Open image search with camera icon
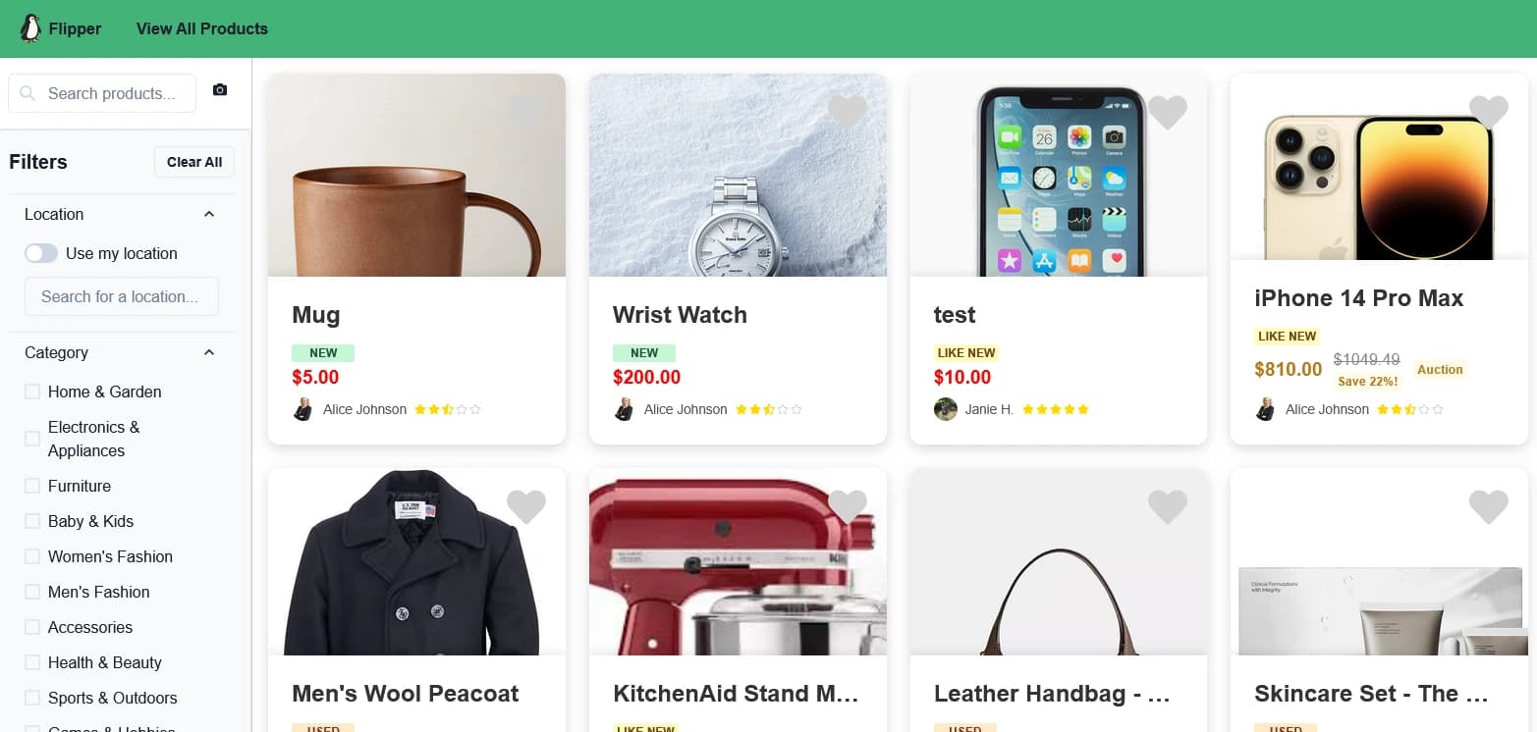 click(x=220, y=89)
